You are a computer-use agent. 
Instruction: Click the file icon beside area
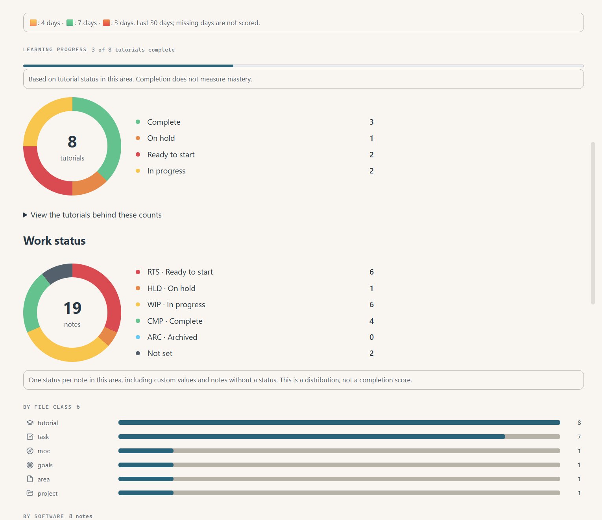click(30, 479)
